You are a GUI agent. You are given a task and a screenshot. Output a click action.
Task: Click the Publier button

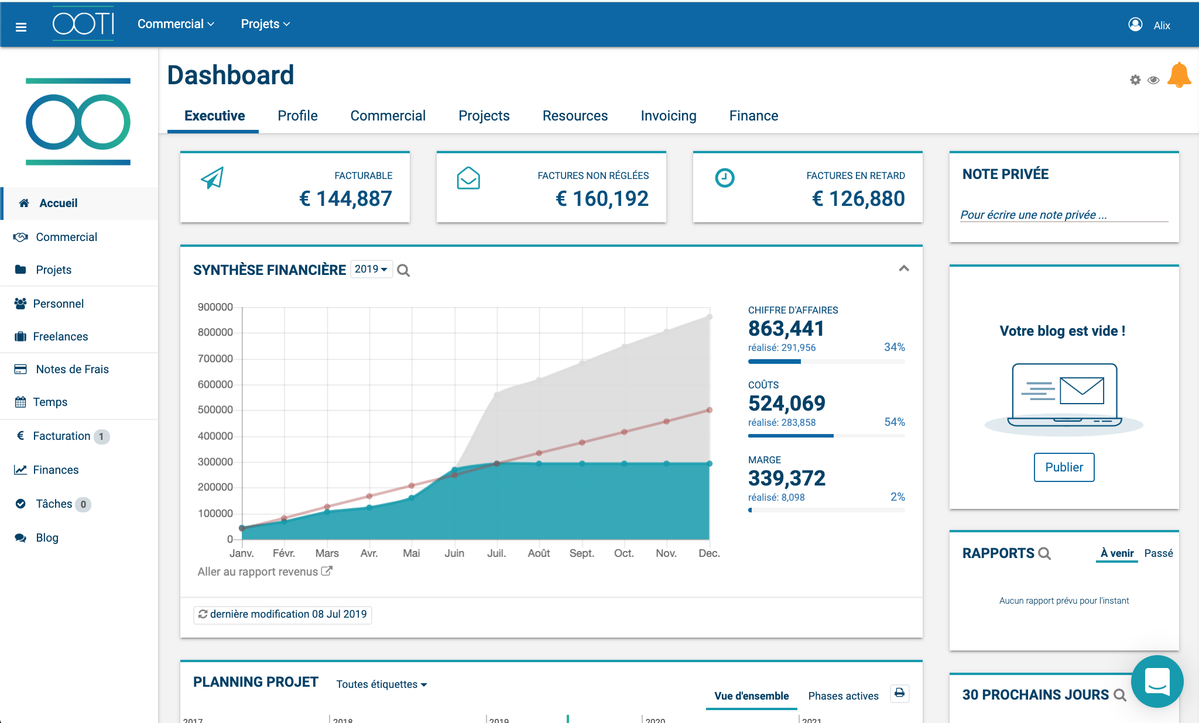click(1064, 467)
